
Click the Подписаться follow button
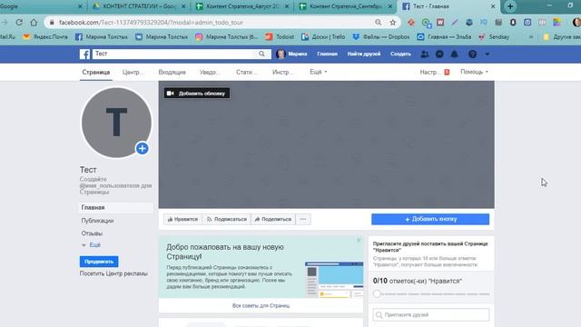coord(227,219)
